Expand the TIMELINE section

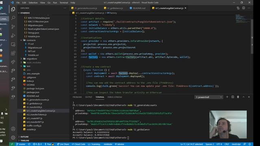click(x=25, y=141)
